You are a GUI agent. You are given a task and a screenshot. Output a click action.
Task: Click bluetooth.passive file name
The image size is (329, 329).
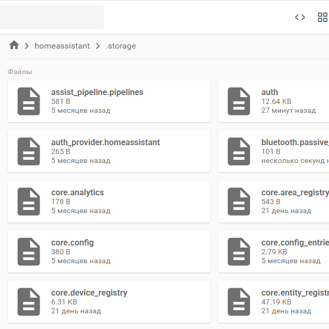click(x=295, y=143)
